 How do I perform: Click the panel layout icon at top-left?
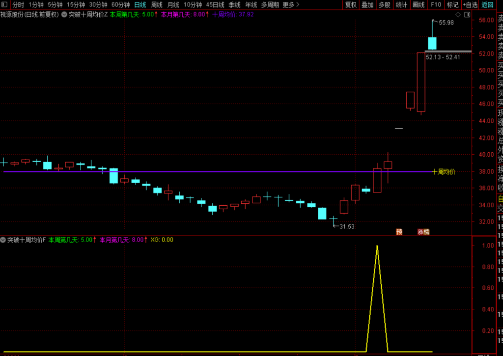pos(4,4)
